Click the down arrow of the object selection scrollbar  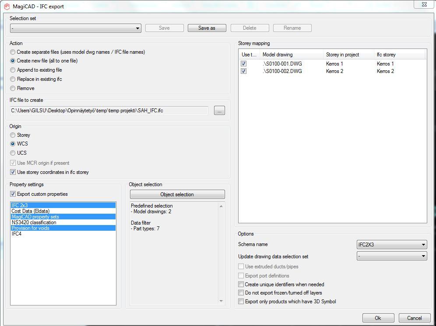pyautogui.click(x=221, y=301)
